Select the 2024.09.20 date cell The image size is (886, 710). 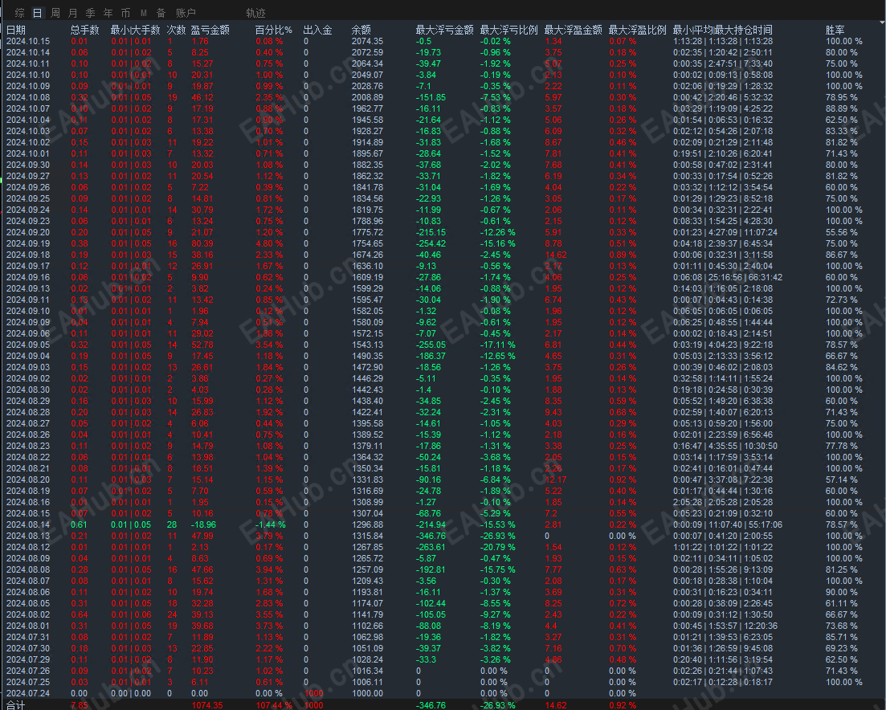pyautogui.click(x=27, y=232)
